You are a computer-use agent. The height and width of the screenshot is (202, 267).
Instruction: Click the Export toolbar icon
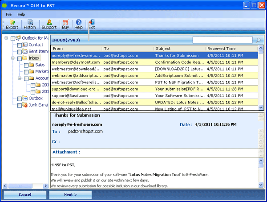tap(12, 22)
